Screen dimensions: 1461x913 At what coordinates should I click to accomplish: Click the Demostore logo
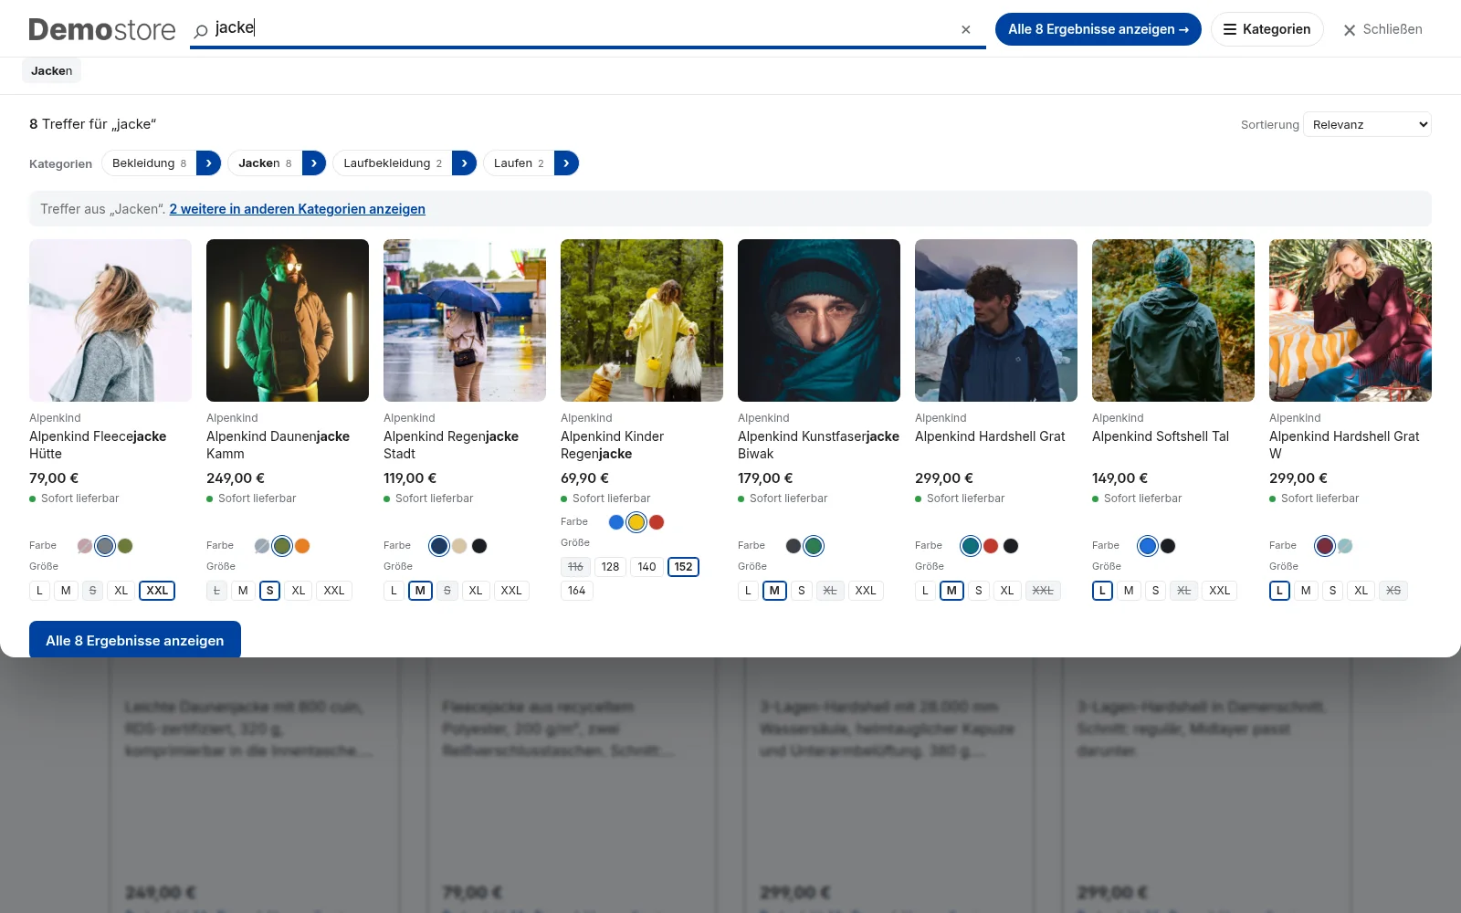tap(102, 29)
